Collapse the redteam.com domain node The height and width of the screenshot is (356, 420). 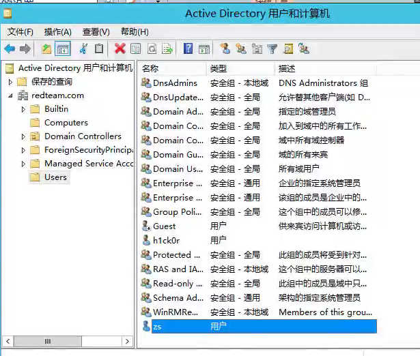pyautogui.click(x=10, y=95)
